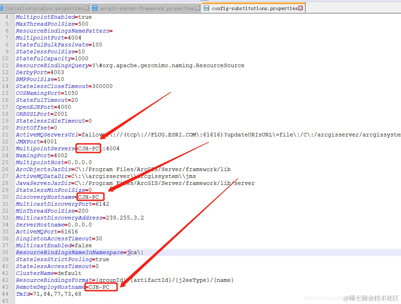Viewport: 401px width, 304px height.
Task: Click the StatelessPoolSize key
Action: pos(45,52)
